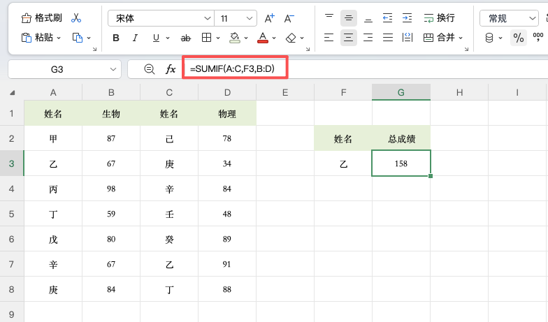This screenshot has height=322, width=548.
Task: Click the Decrease Indent icon
Action: coord(387,18)
